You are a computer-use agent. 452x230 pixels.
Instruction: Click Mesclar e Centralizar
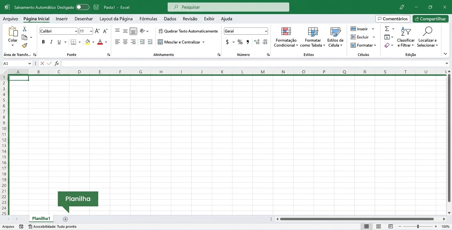pyautogui.click(x=179, y=42)
